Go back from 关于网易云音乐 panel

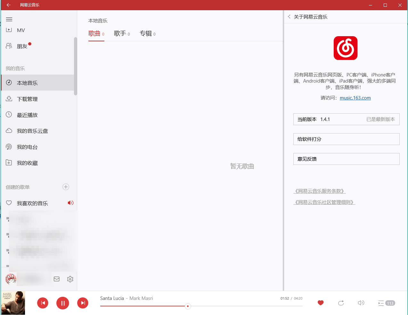pyautogui.click(x=289, y=17)
